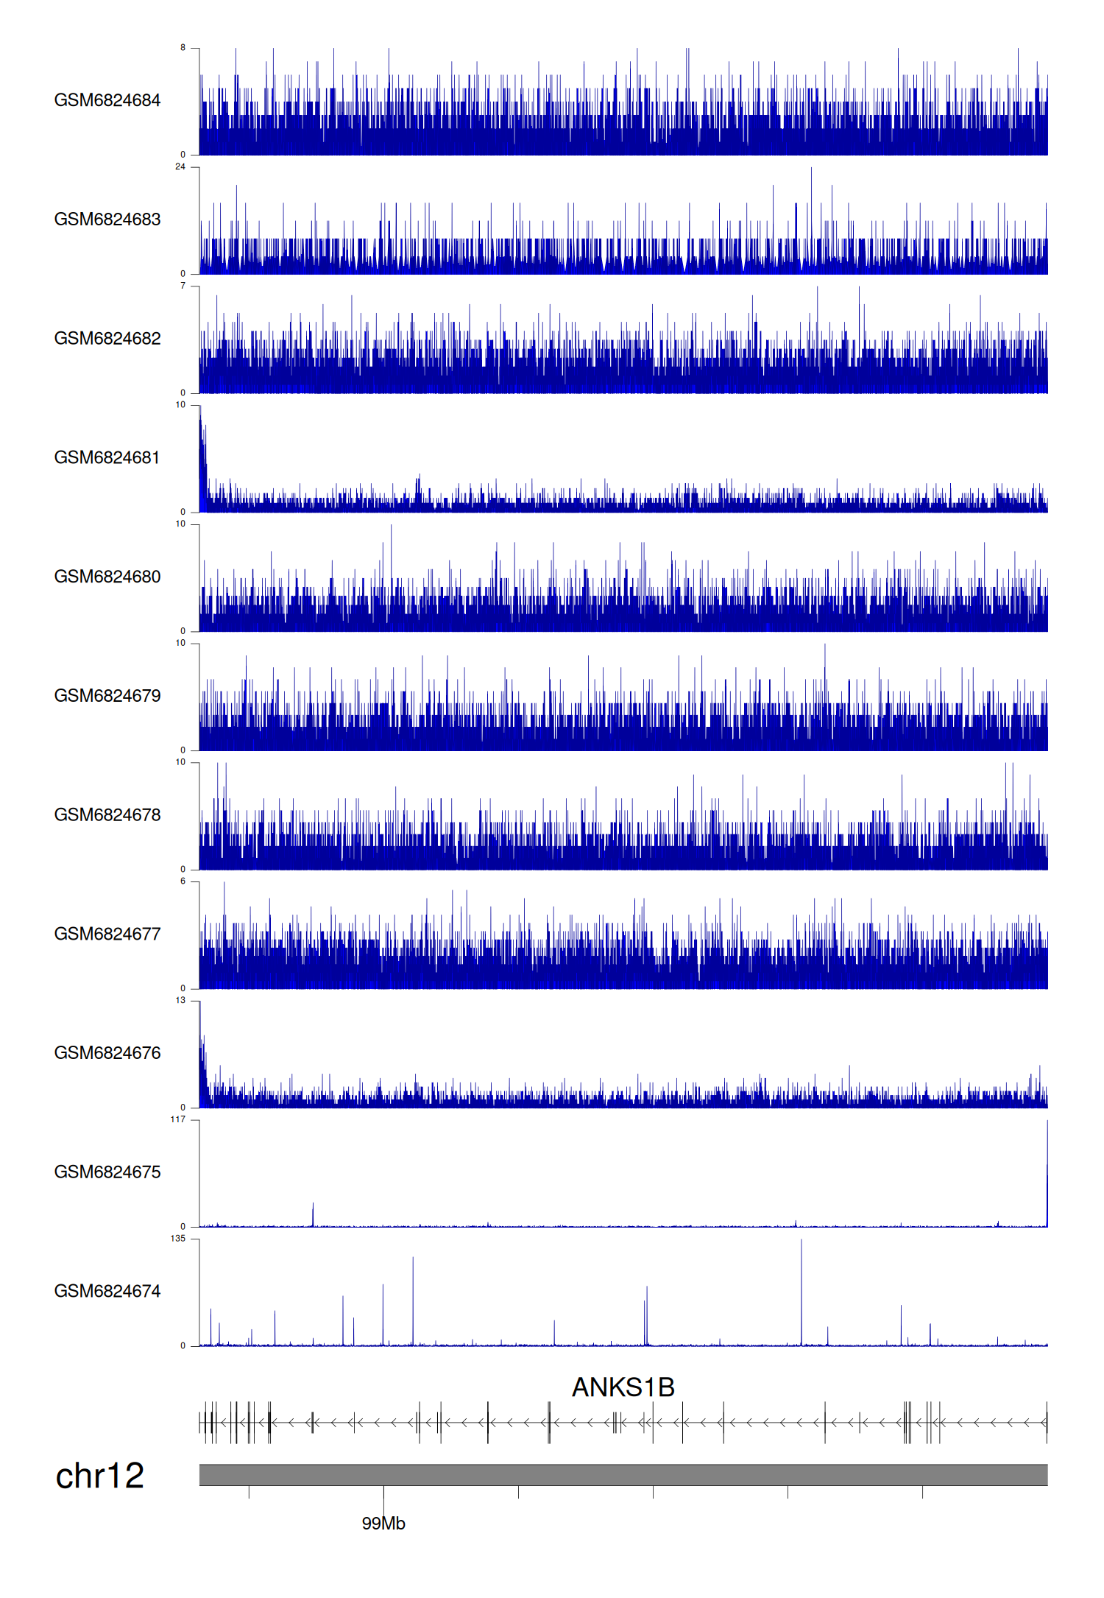Select the GSM6824677 track label

point(107,934)
